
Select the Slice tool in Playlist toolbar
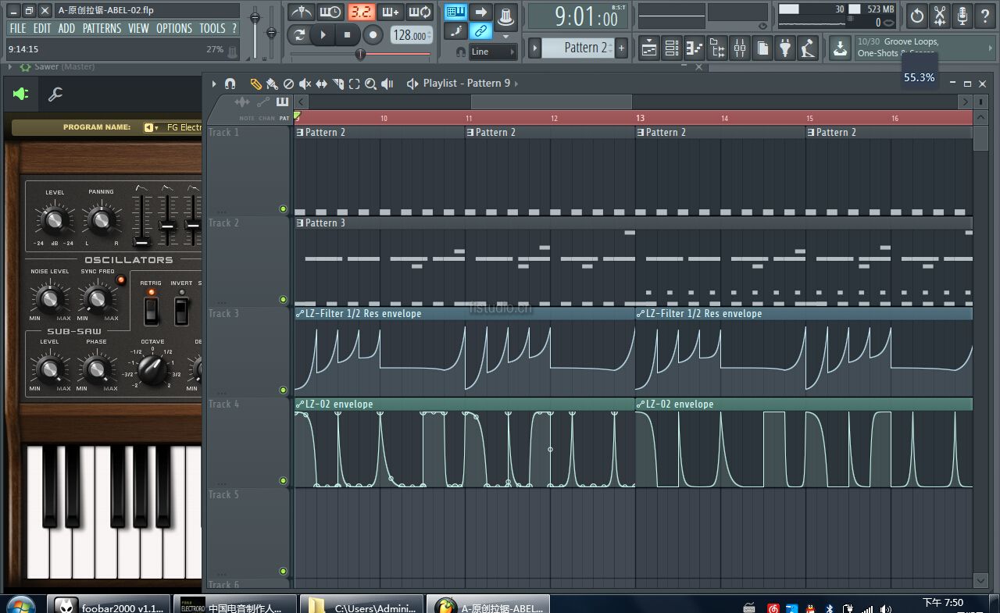point(338,84)
